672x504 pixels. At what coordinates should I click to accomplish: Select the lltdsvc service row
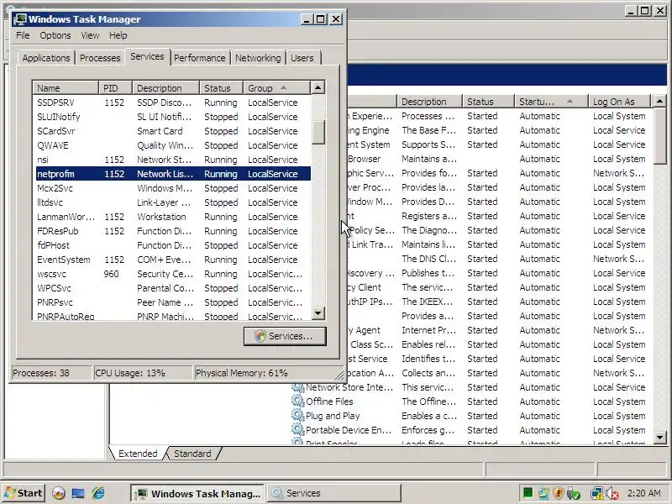tap(172, 202)
